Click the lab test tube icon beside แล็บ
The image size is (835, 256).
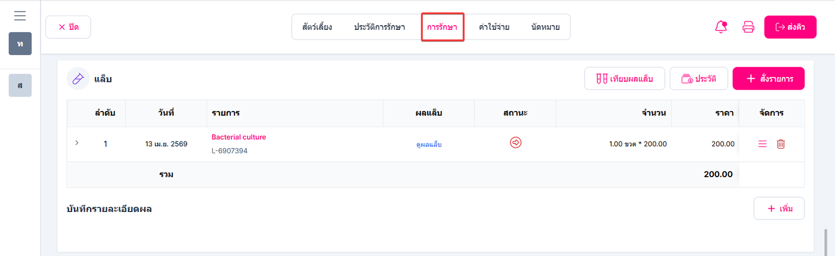click(x=78, y=79)
